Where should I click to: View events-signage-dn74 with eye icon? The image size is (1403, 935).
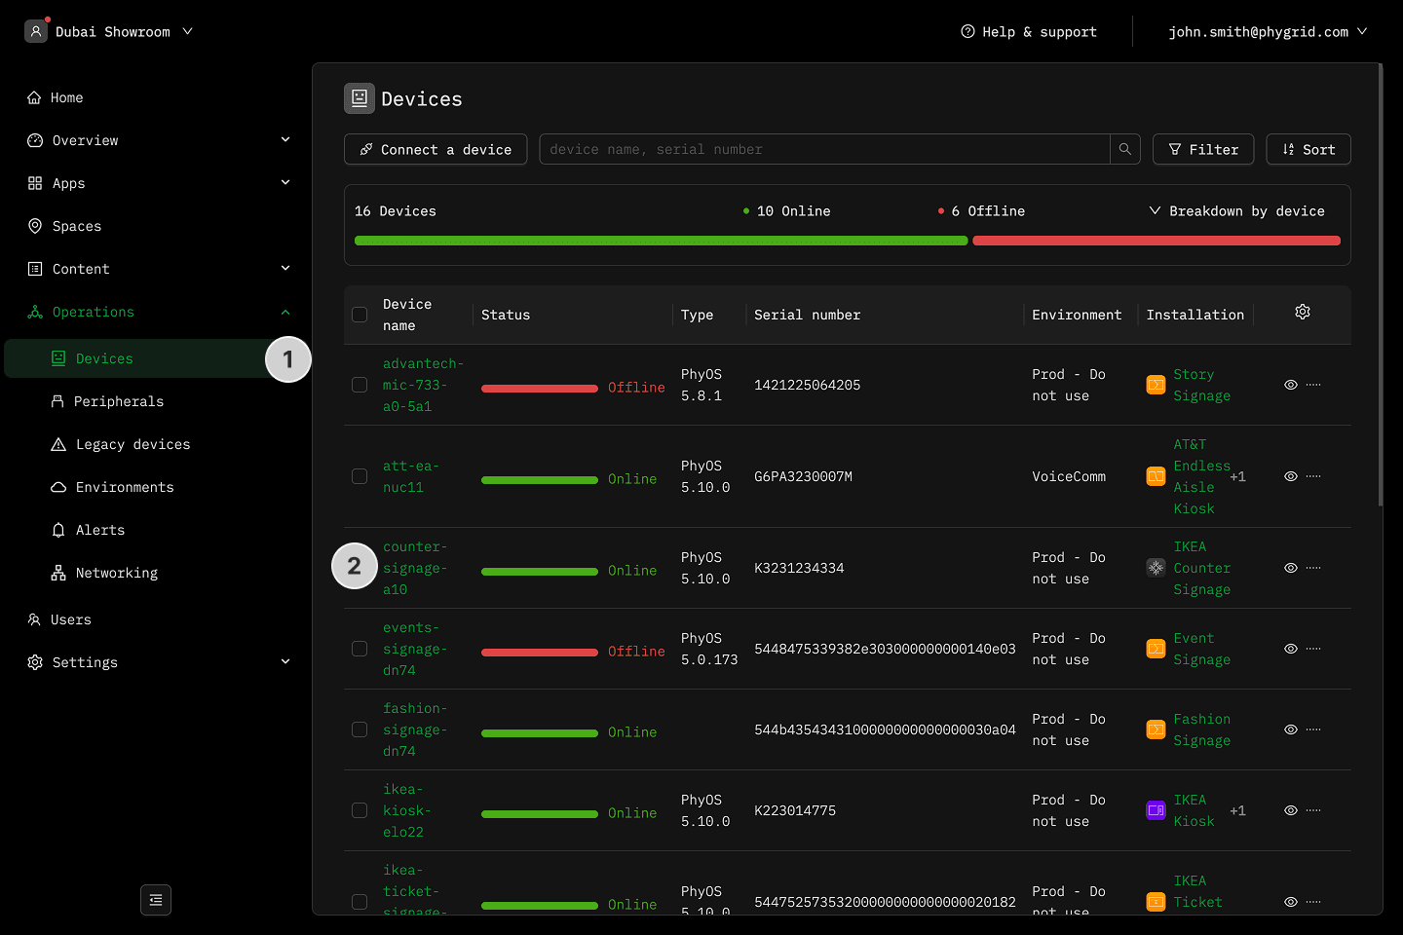click(x=1290, y=649)
